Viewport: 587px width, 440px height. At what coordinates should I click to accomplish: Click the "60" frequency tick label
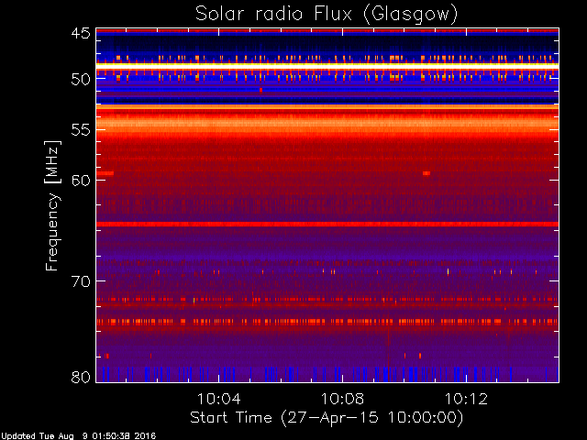click(x=81, y=181)
